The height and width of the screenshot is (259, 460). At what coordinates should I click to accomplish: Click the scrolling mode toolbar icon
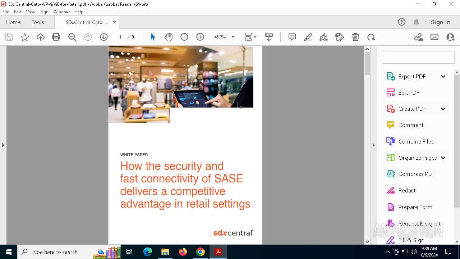(x=269, y=37)
